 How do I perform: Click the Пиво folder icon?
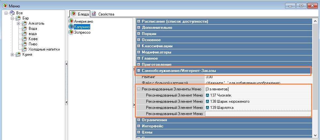click(x=24, y=44)
